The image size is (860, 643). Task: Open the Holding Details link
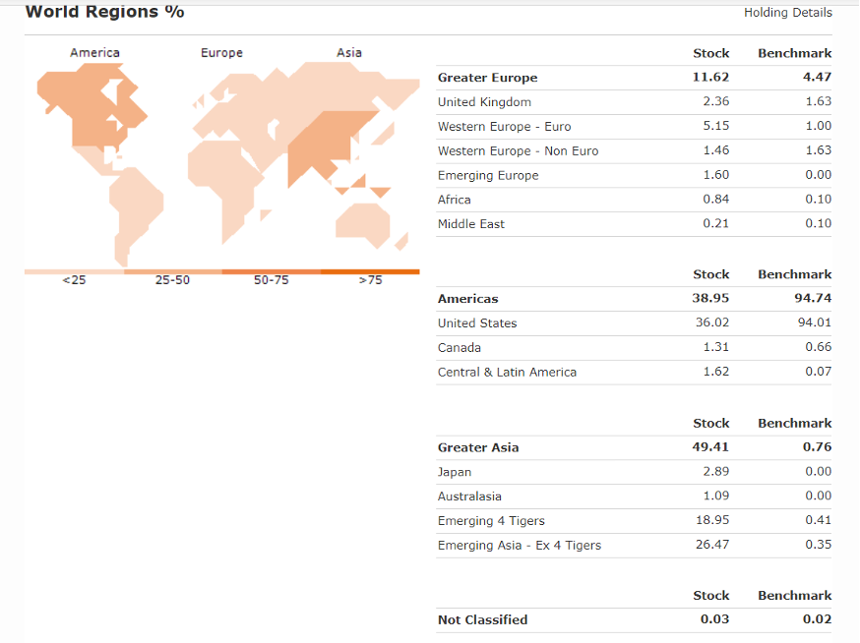click(787, 13)
